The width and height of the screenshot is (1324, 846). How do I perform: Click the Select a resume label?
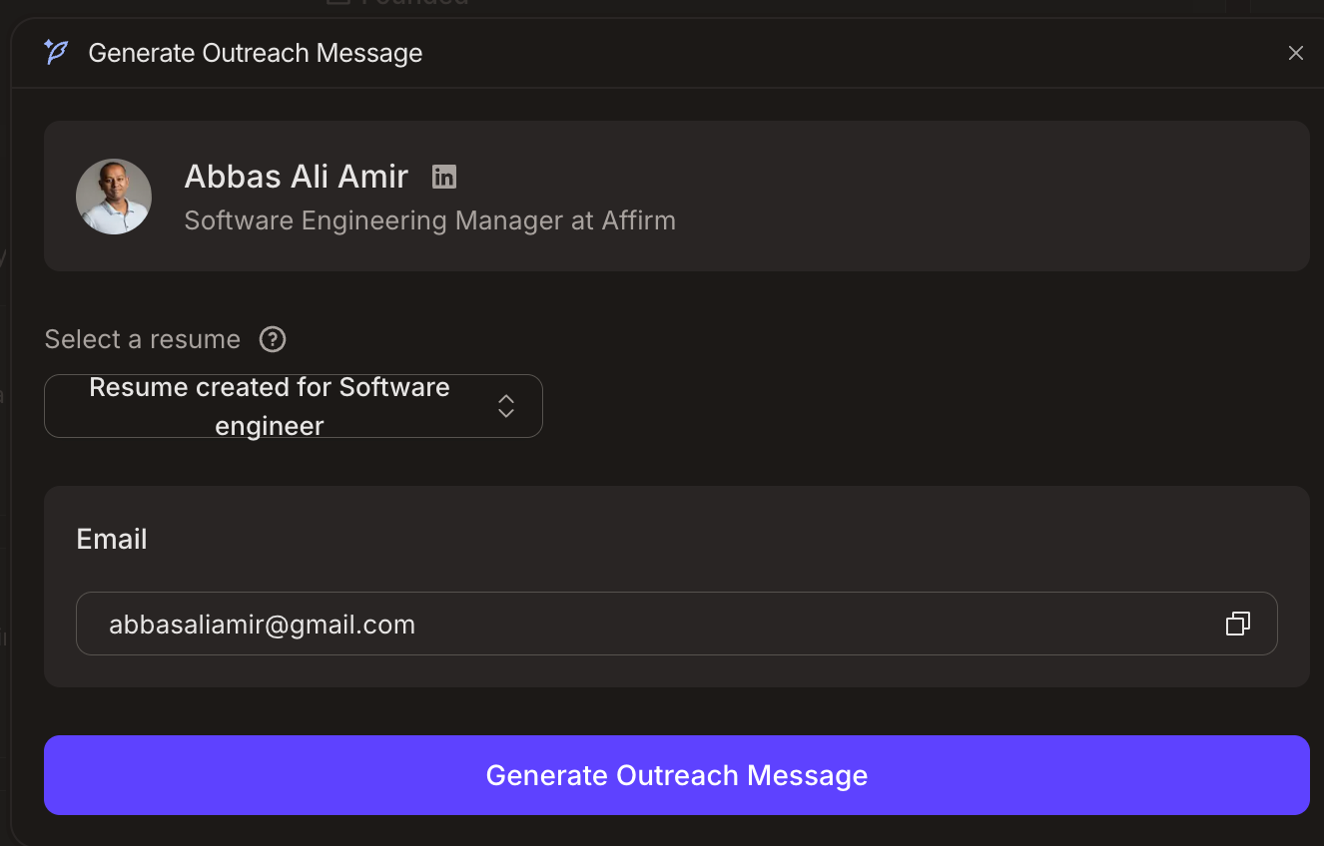[x=142, y=339]
